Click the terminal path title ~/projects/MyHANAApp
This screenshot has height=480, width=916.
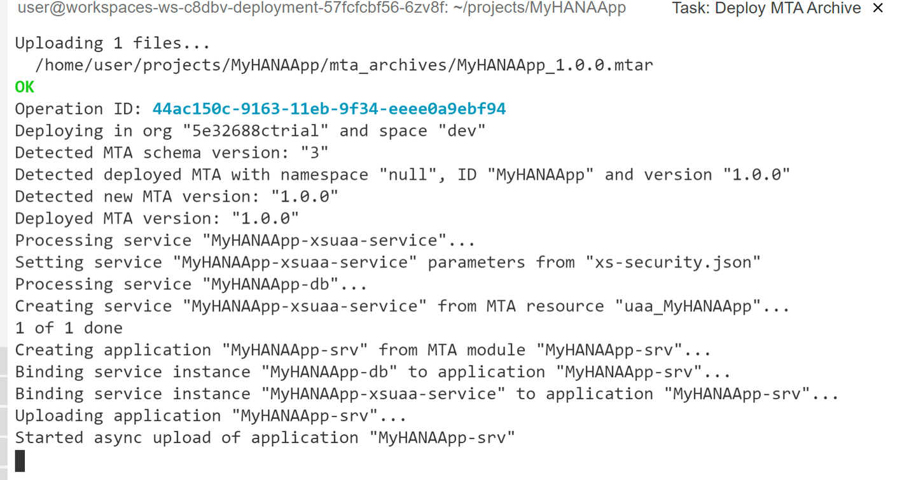point(539,8)
